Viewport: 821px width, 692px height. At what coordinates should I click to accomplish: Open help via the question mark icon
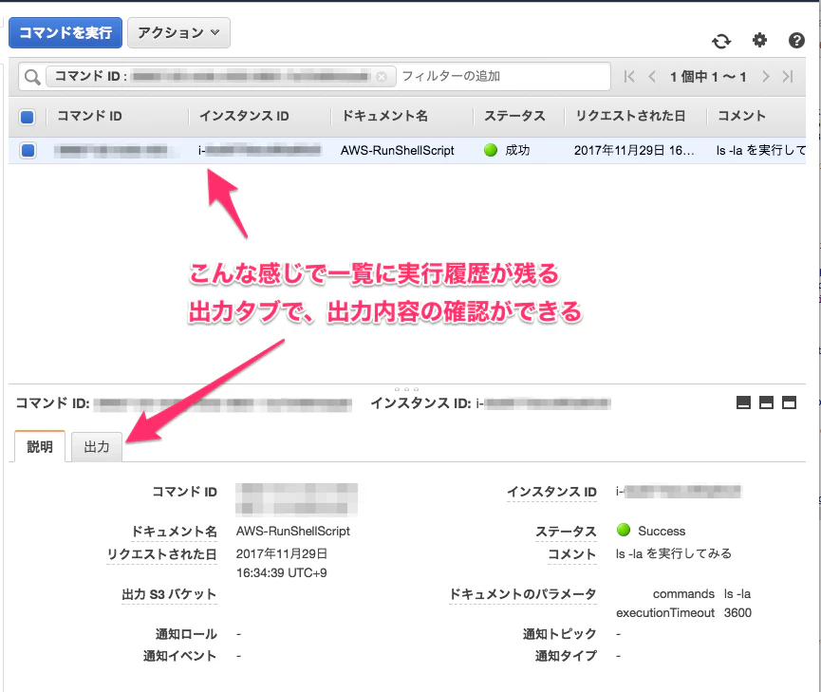(x=796, y=40)
